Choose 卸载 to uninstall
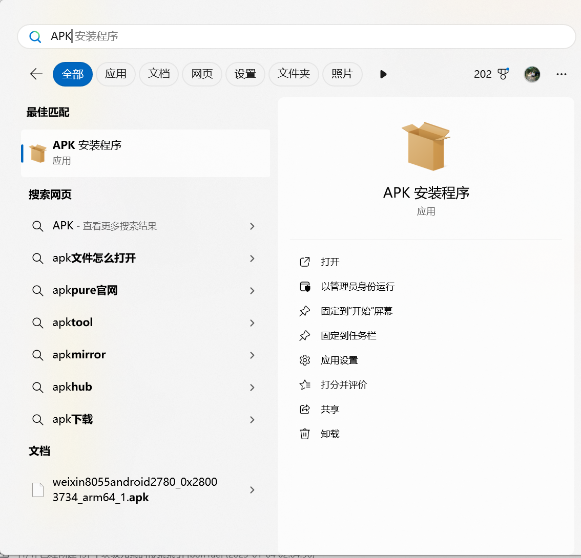The width and height of the screenshot is (581, 558). 330,434
